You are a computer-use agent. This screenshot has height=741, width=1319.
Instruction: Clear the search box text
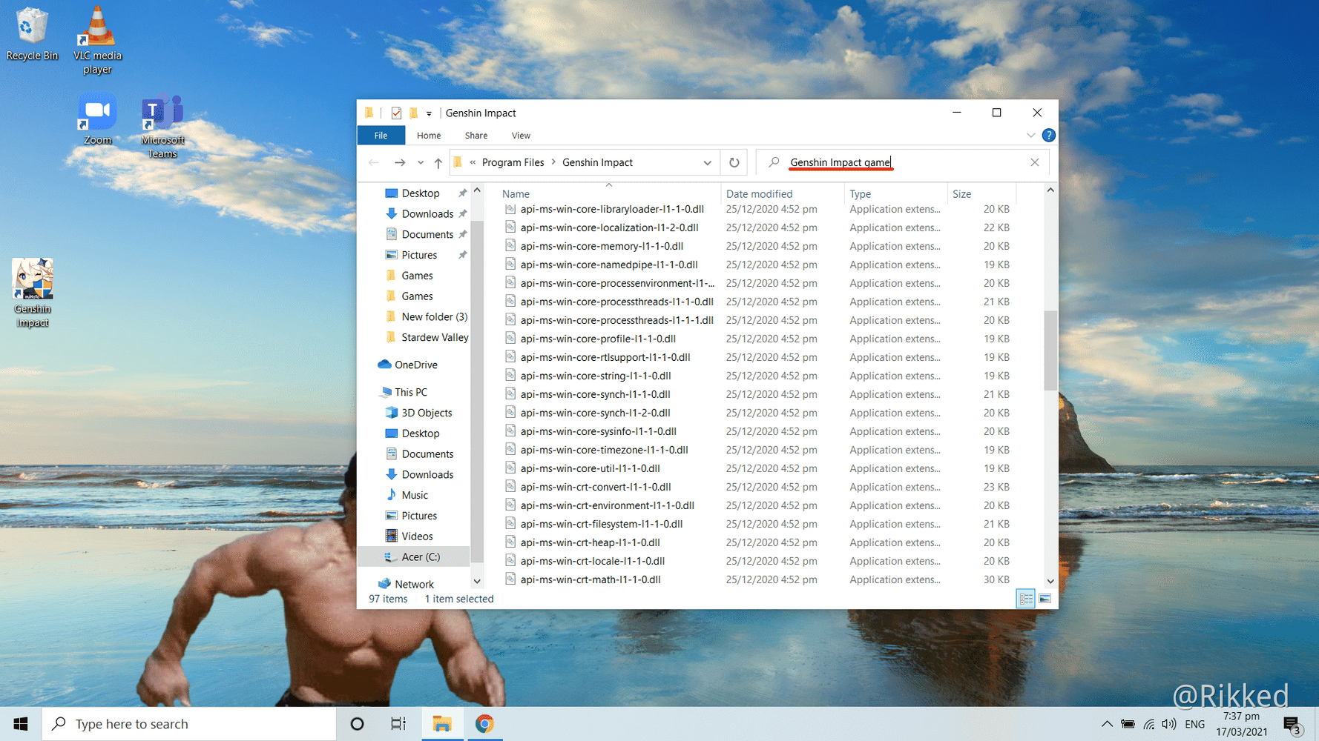(1035, 163)
